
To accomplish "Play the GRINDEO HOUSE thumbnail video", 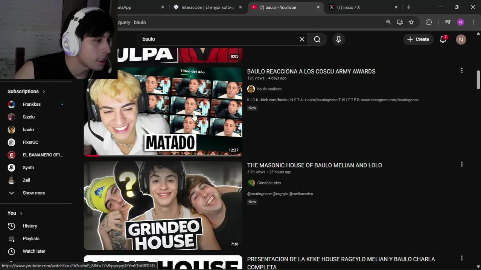I will tap(163, 205).
